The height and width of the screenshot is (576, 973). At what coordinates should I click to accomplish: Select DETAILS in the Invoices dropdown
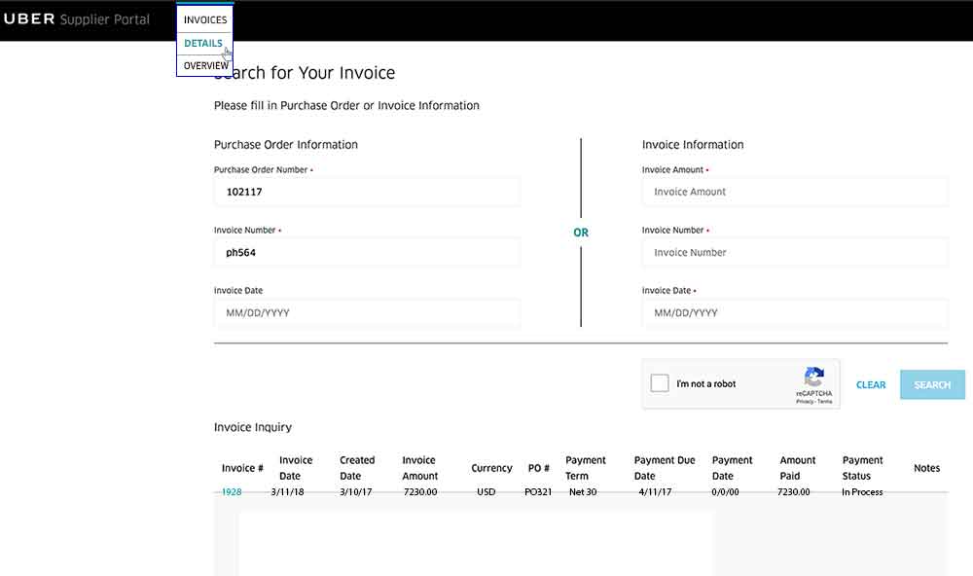point(203,43)
